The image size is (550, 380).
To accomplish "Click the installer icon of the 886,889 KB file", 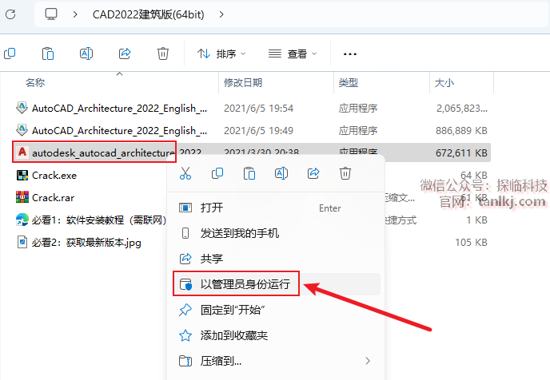I will (22, 130).
